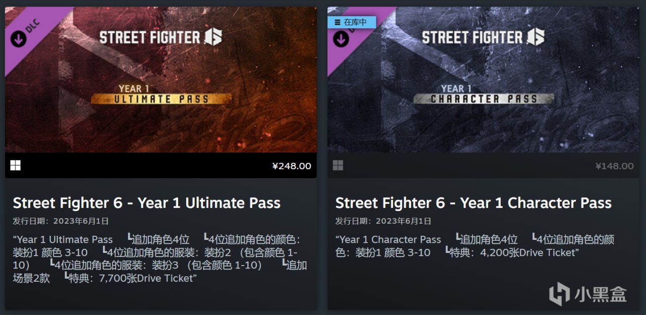Viewport: 646px width, 315px height.
Task: Click the DLC download arrow on Ultimate Pass
Action: point(18,38)
